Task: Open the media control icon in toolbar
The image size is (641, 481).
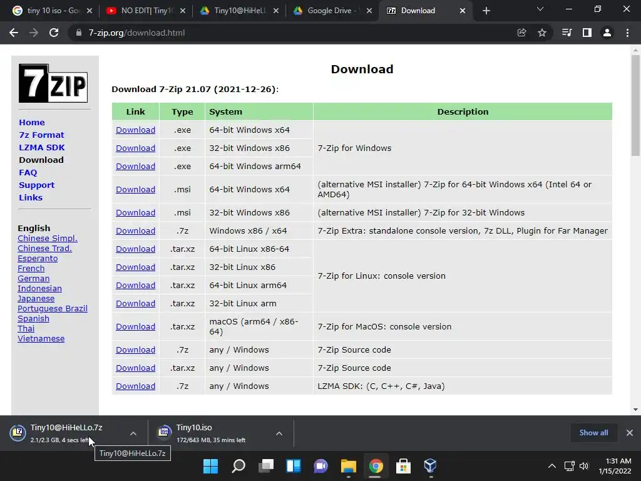Action: (x=567, y=33)
